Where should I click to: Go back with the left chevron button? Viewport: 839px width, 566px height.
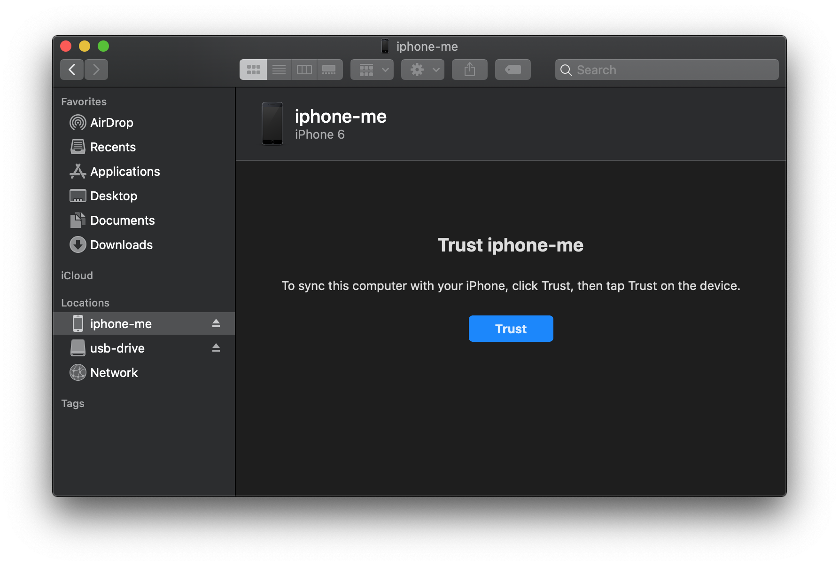(72, 70)
